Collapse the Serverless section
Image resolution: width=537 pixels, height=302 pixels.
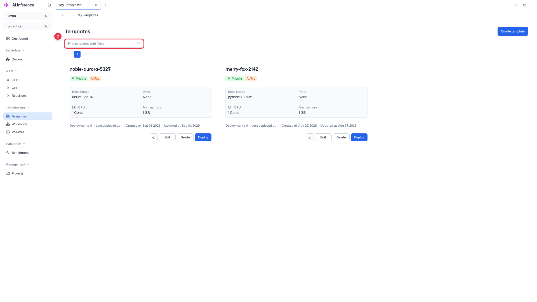click(x=15, y=50)
